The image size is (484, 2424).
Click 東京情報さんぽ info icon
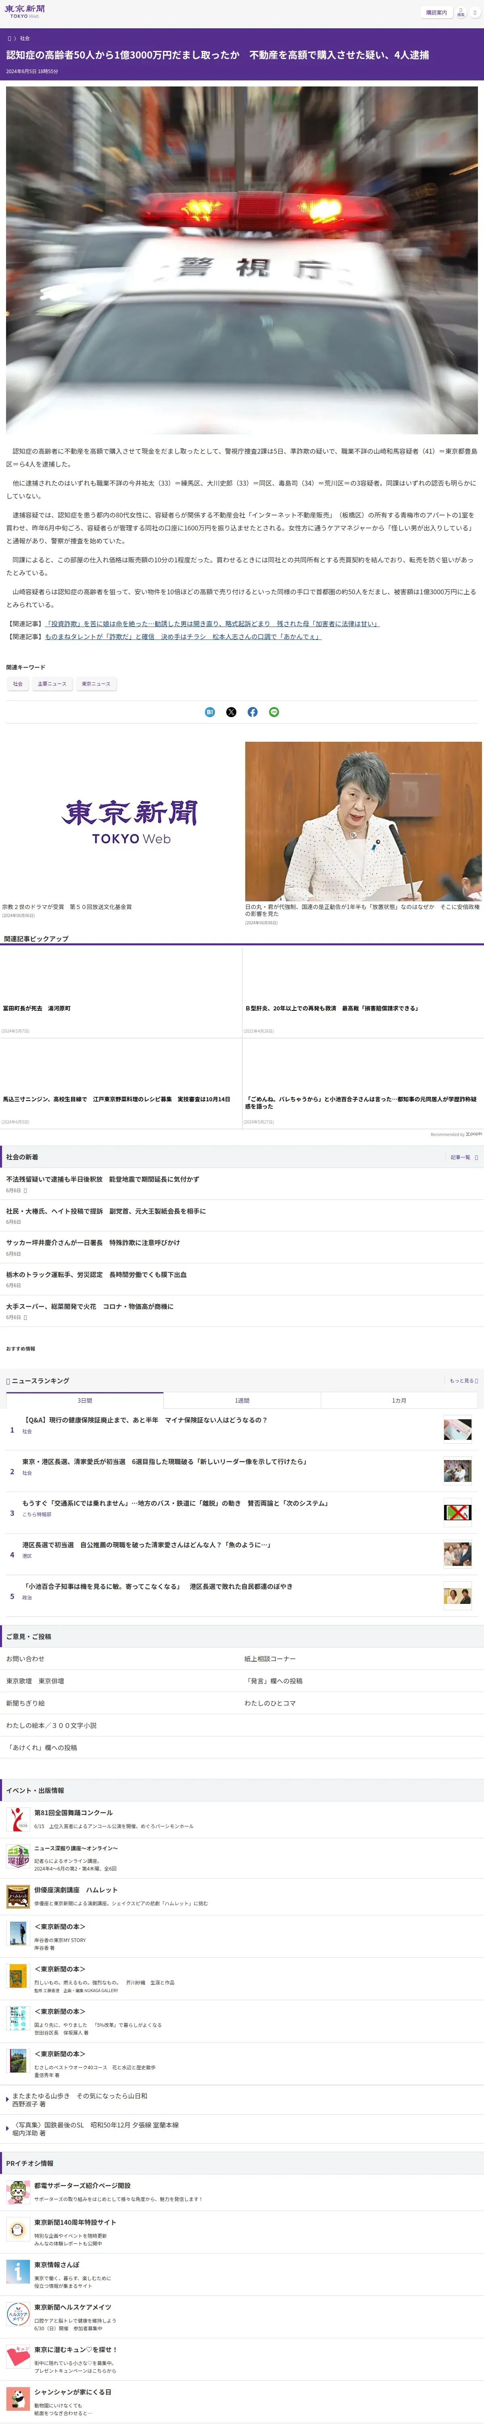[x=18, y=2272]
